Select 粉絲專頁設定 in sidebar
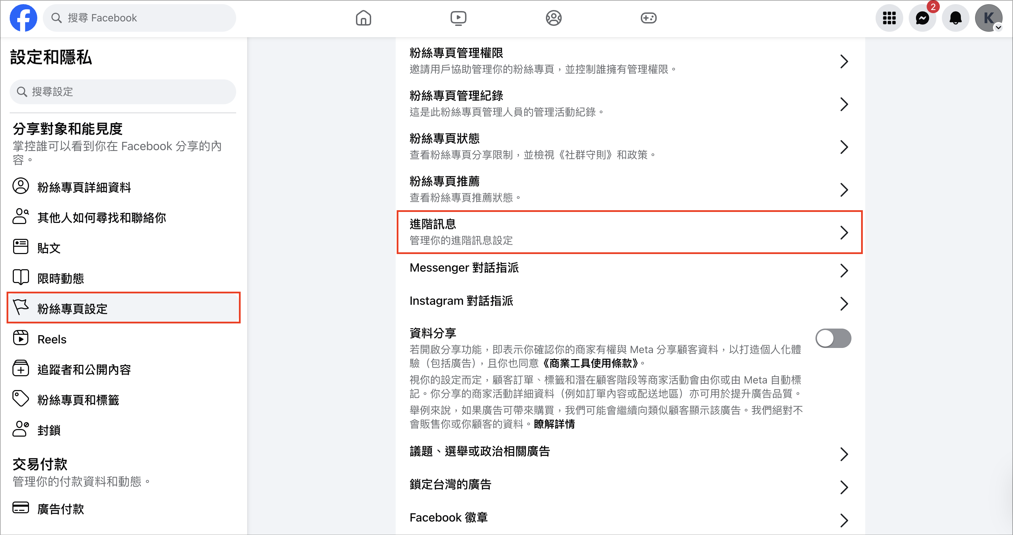Screen dimensions: 1013x535 pyautogui.click(x=123, y=308)
